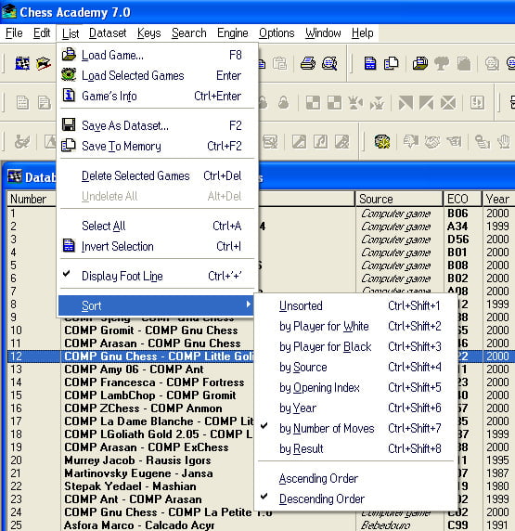
Task: Select Descending Order option
Action: pos(354,499)
